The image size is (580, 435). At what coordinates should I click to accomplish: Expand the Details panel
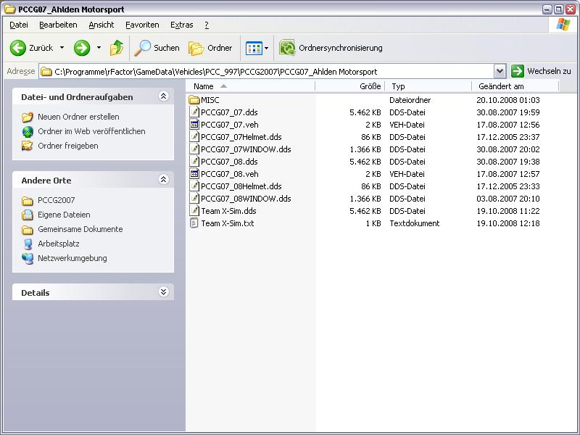click(164, 292)
